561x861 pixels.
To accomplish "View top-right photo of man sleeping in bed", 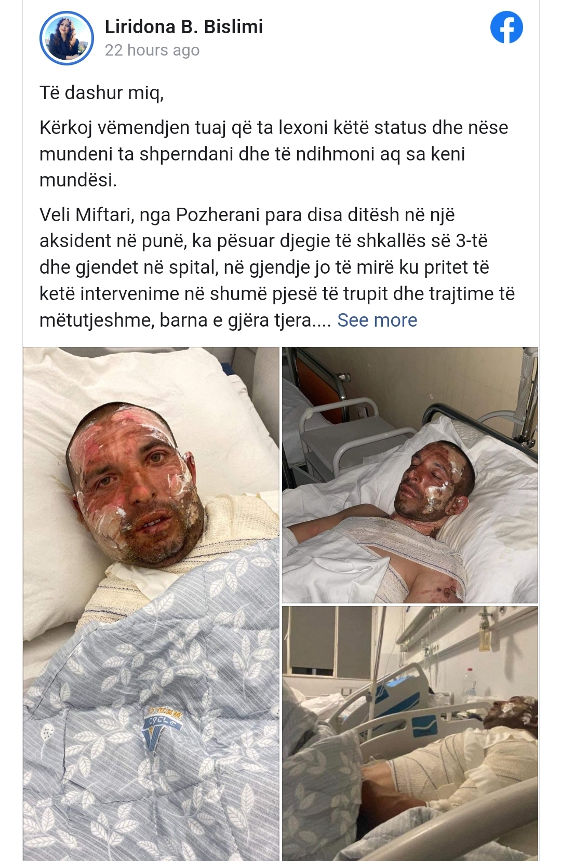I will click(x=410, y=475).
